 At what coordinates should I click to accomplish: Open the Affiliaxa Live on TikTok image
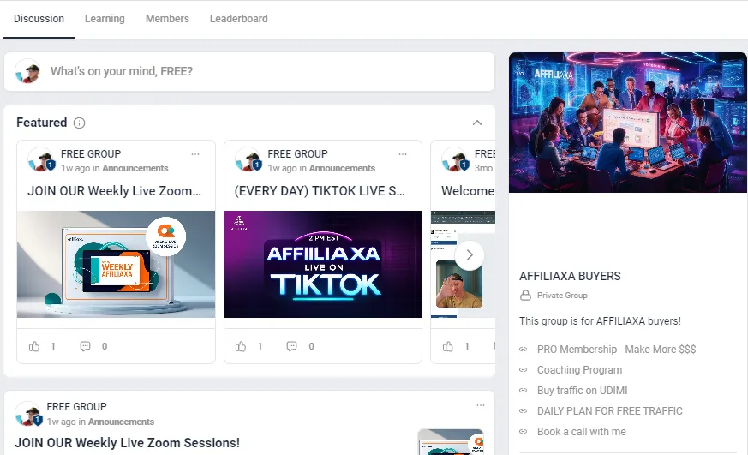pyautogui.click(x=323, y=264)
